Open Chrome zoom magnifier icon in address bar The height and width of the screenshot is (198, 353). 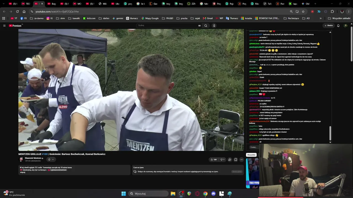[291, 12]
